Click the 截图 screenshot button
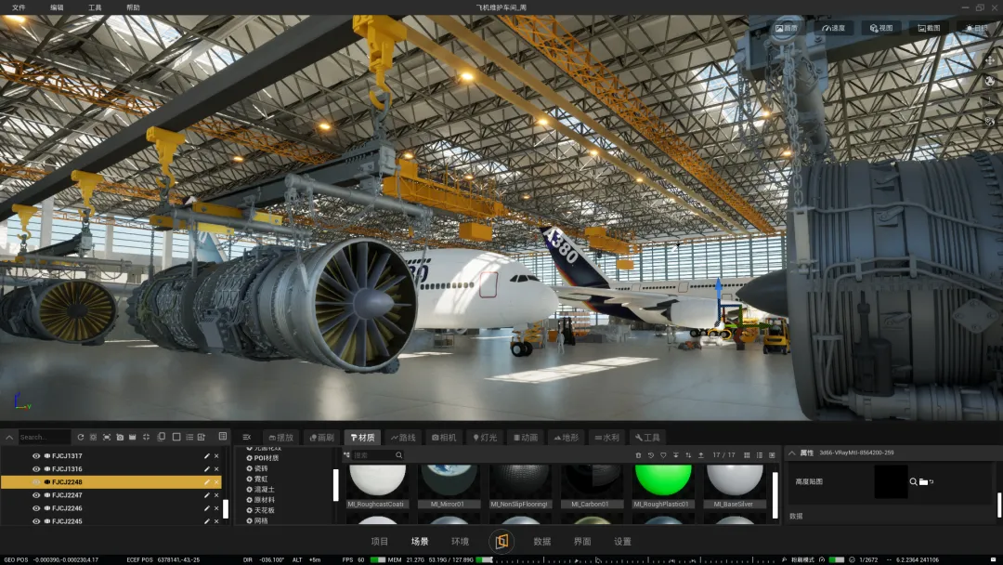 929,28
